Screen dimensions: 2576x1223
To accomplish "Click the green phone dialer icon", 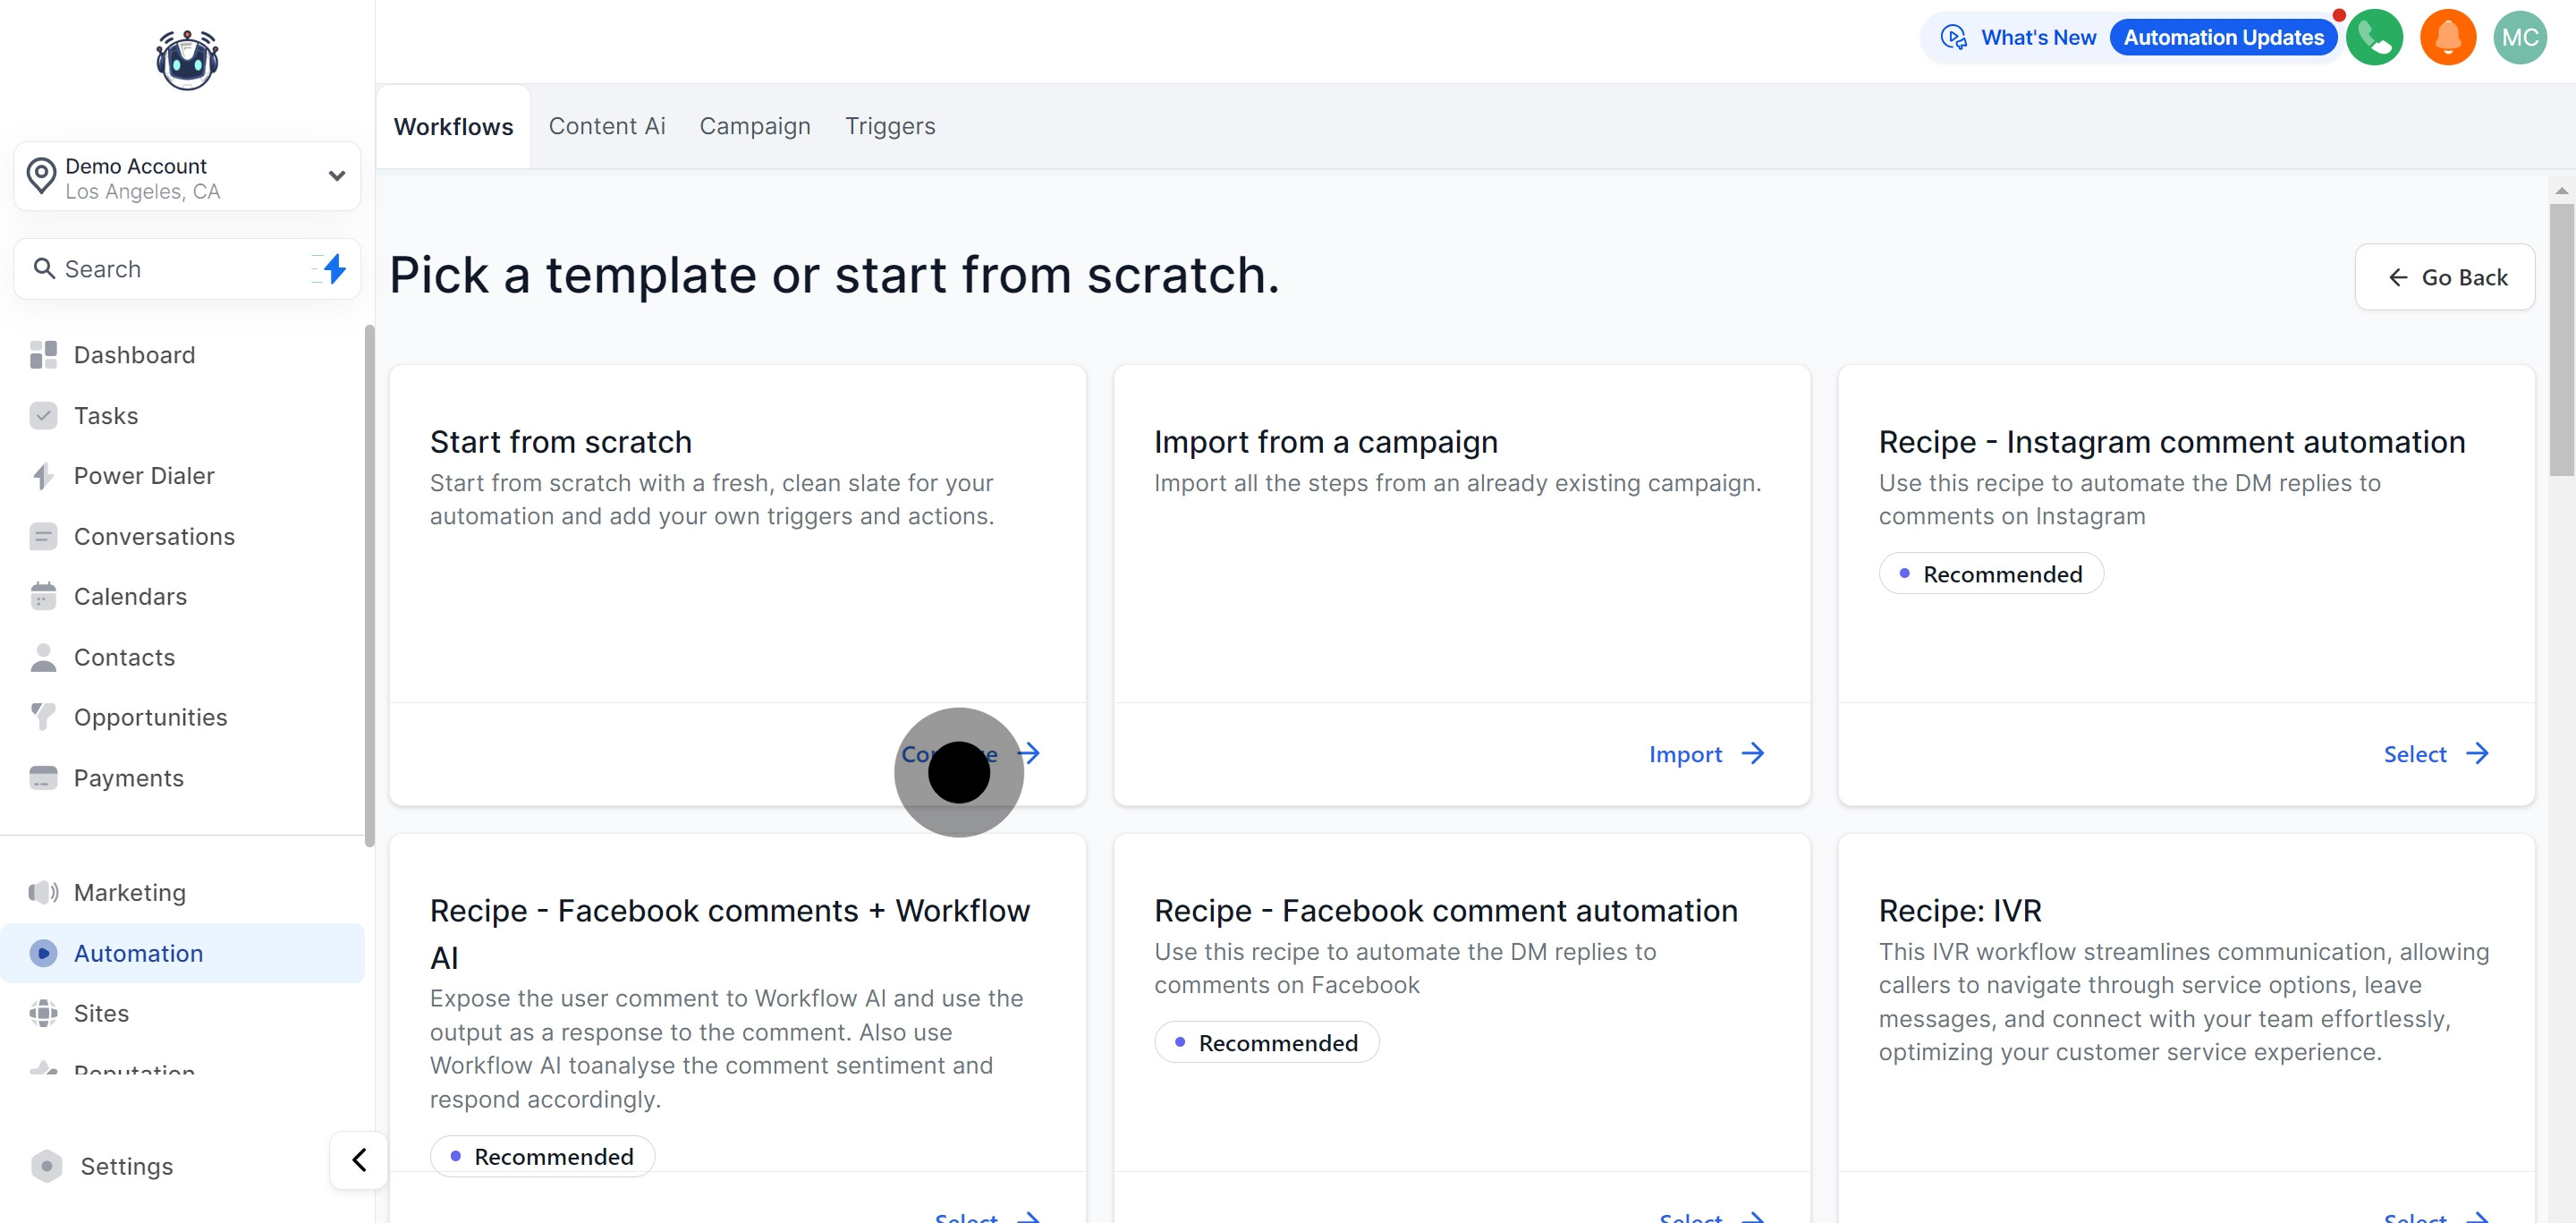I will [x=2374, y=38].
